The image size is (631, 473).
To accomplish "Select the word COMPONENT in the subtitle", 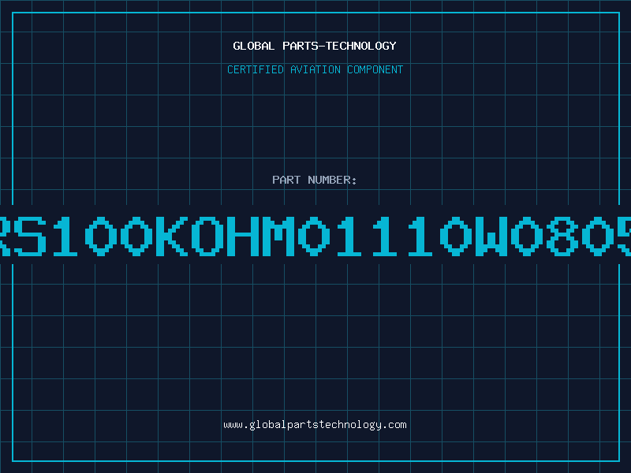I will [375, 69].
